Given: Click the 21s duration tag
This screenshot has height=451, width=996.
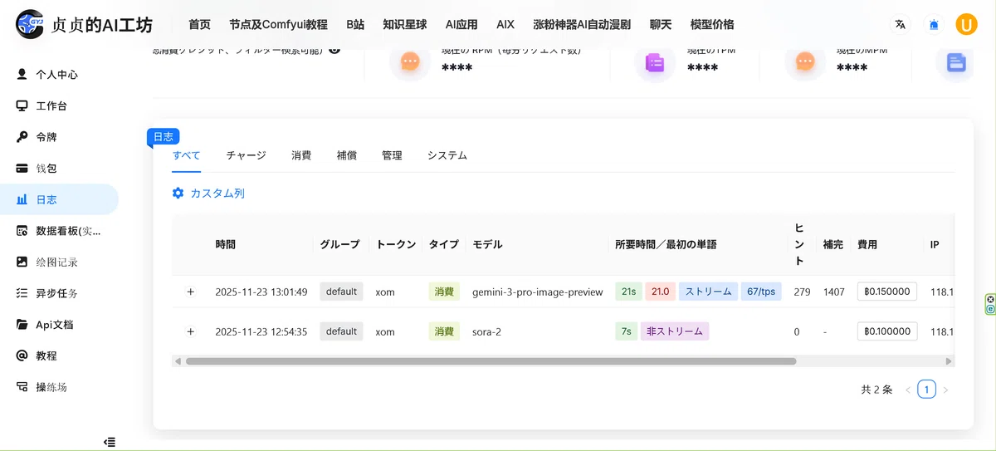Looking at the screenshot, I should (x=628, y=292).
